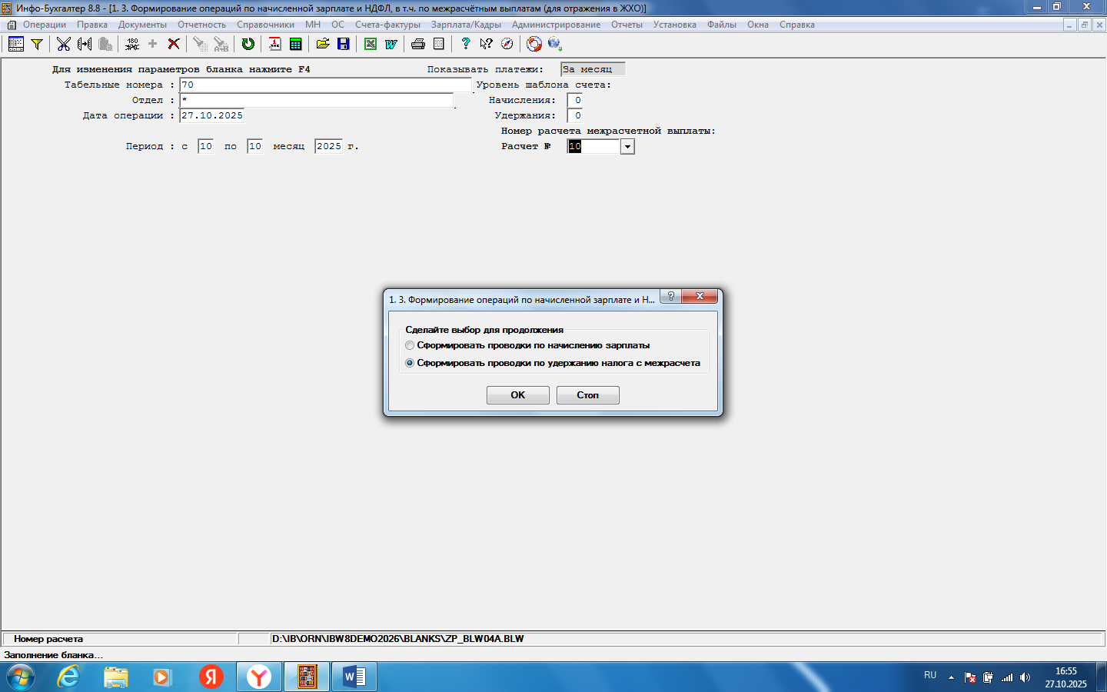Click the yellow filter funnel icon
The height and width of the screenshot is (692, 1107).
(36, 44)
